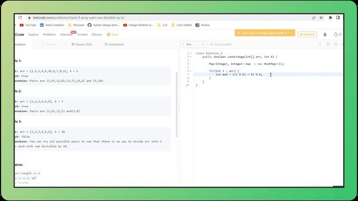This screenshot has width=358, height=201.
Task: Open the System design prim... GitHub bookmark
Action: pyautogui.click(x=103, y=25)
